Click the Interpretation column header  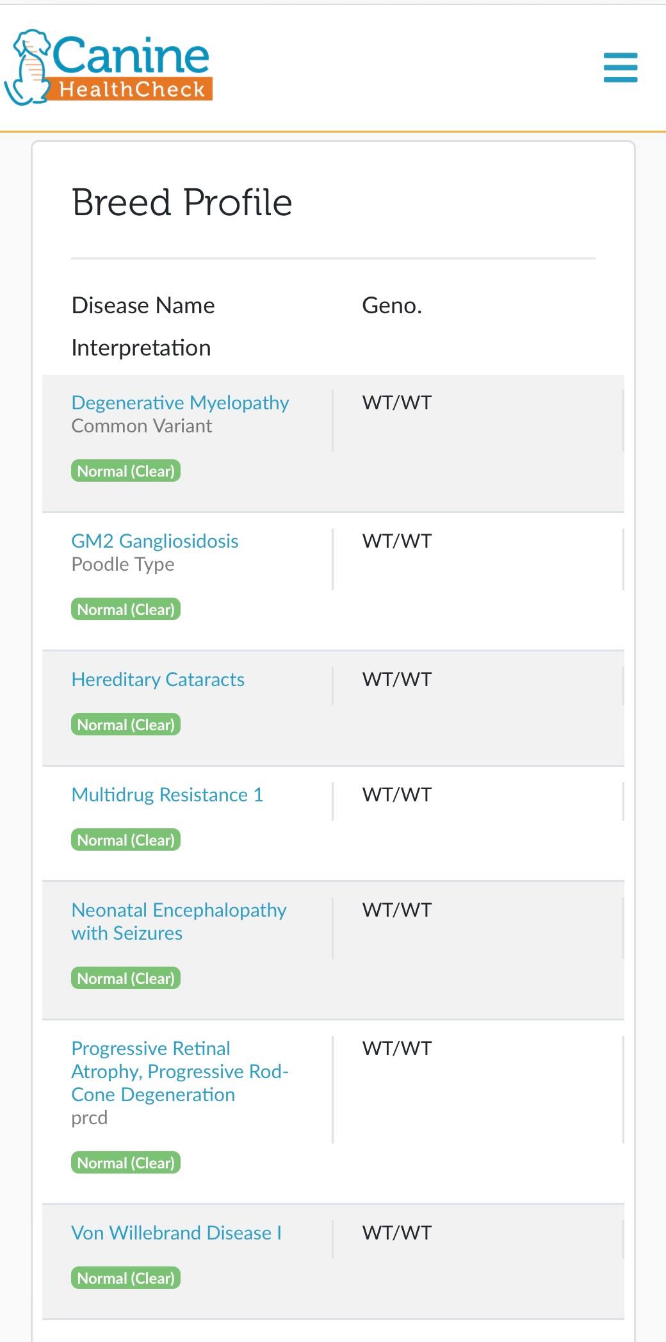(x=141, y=348)
